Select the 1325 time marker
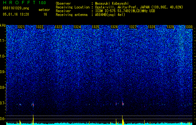The height and width of the screenshot is (125, 196). pyautogui.click(x=95, y=27)
